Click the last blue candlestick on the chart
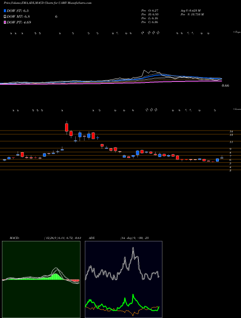The image size is (241, 318). pos(222,158)
